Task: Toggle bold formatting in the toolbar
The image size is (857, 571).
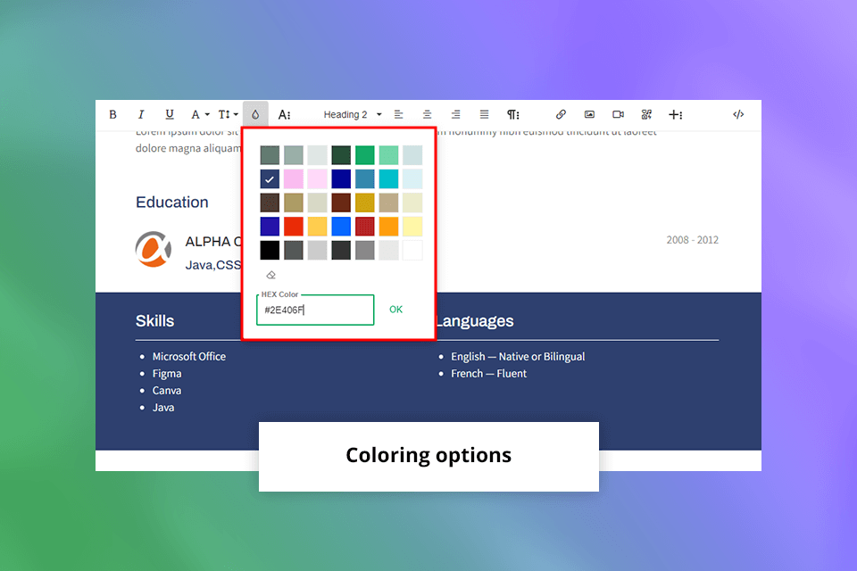Action: [112, 115]
